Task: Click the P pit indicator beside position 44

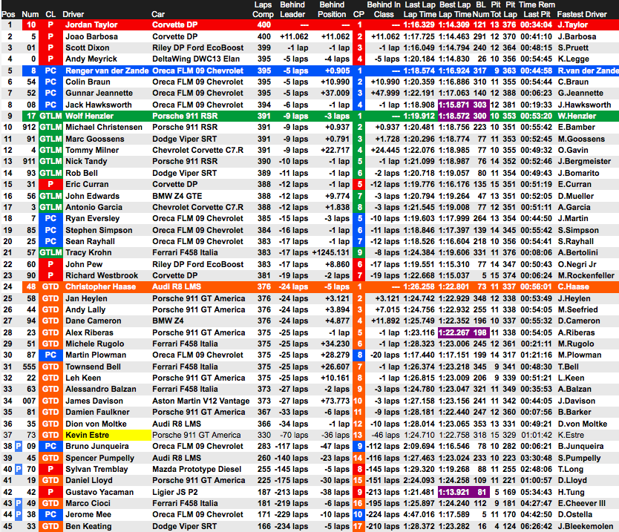Action: (x=18, y=515)
